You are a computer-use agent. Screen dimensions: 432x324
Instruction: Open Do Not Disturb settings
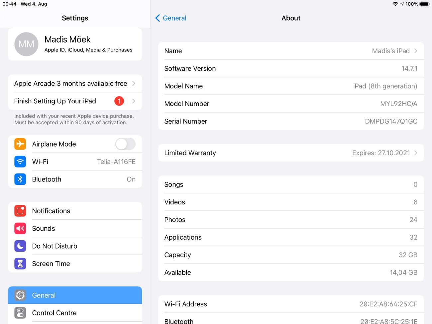point(75,246)
